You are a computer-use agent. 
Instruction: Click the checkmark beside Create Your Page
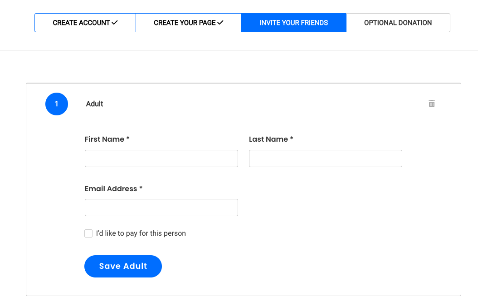coord(220,22)
